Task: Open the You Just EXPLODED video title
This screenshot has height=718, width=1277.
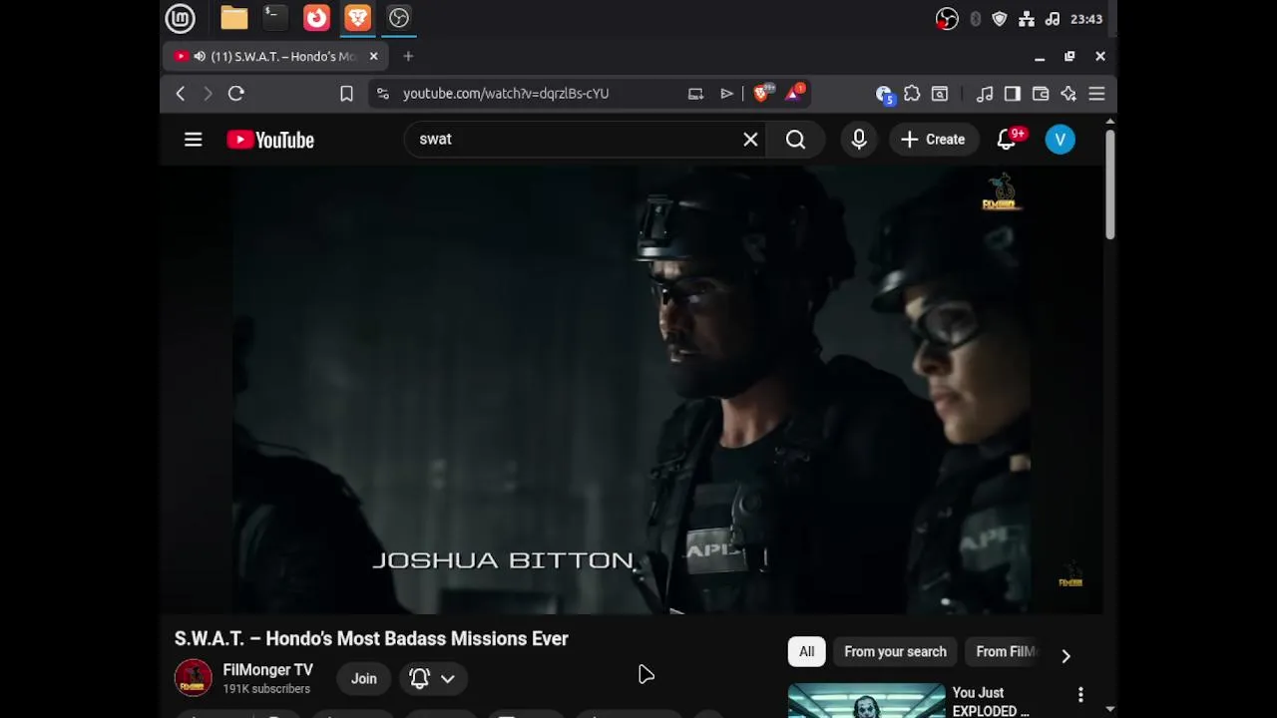Action: coord(991,701)
